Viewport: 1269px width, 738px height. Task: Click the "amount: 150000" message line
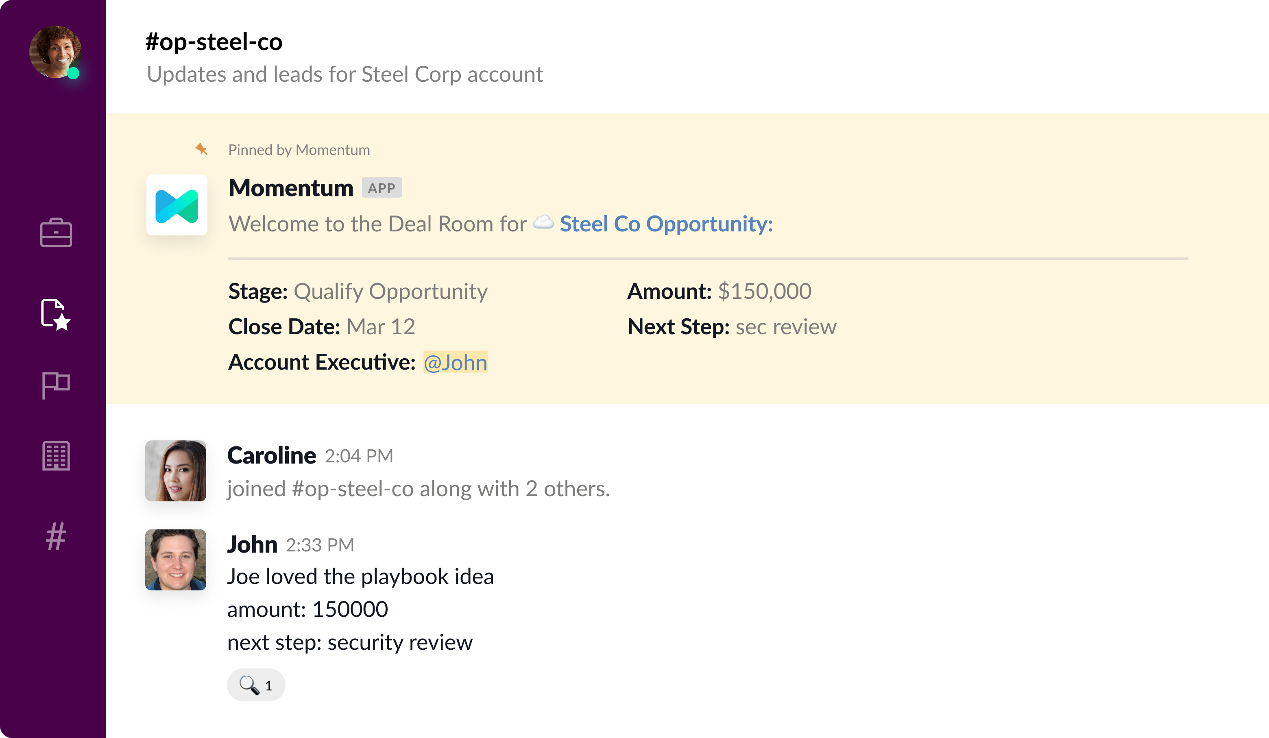pyautogui.click(x=307, y=610)
